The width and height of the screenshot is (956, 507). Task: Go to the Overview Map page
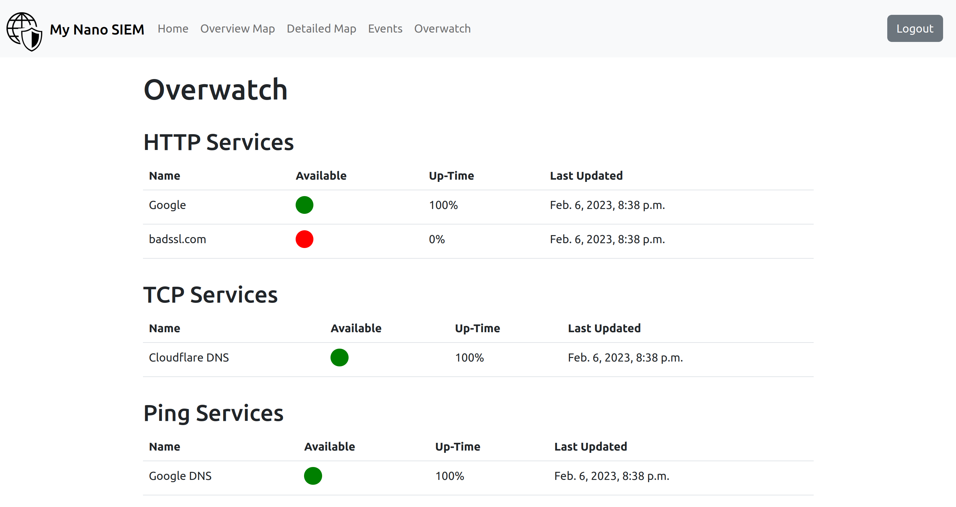pos(238,29)
